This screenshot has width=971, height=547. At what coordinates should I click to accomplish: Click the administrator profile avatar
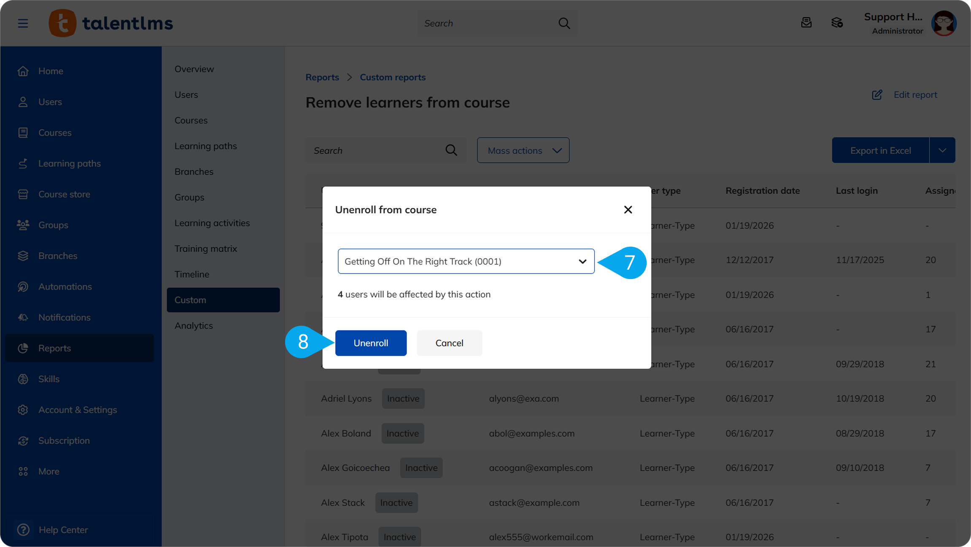click(x=944, y=23)
